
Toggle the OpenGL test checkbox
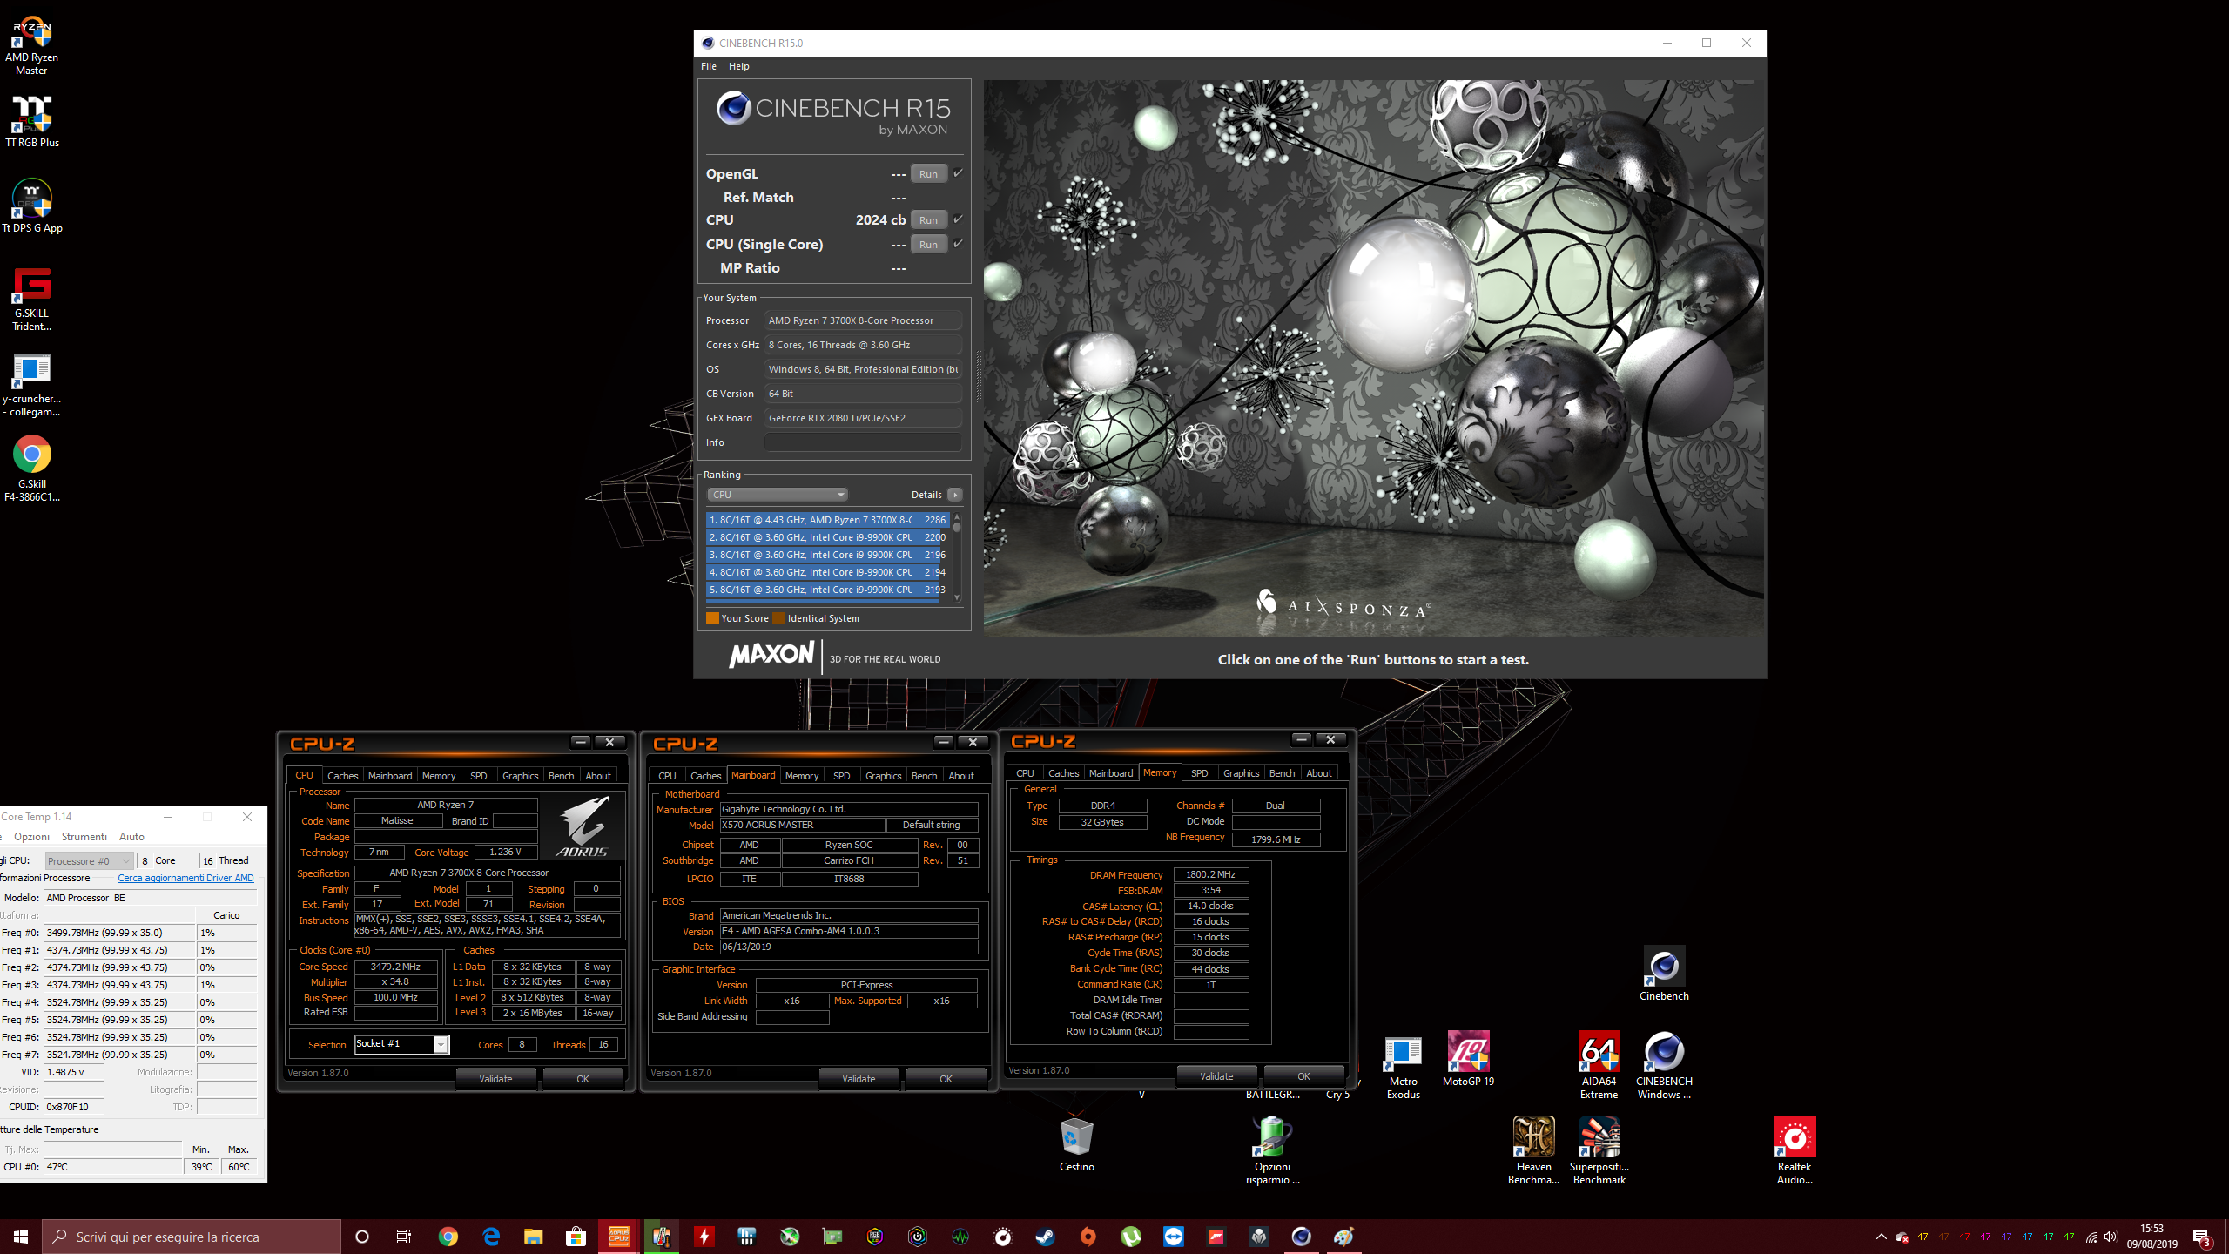[x=958, y=173]
